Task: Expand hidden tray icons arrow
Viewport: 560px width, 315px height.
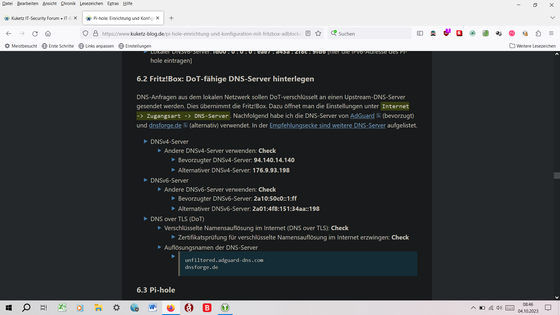Action: tap(473, 308)
